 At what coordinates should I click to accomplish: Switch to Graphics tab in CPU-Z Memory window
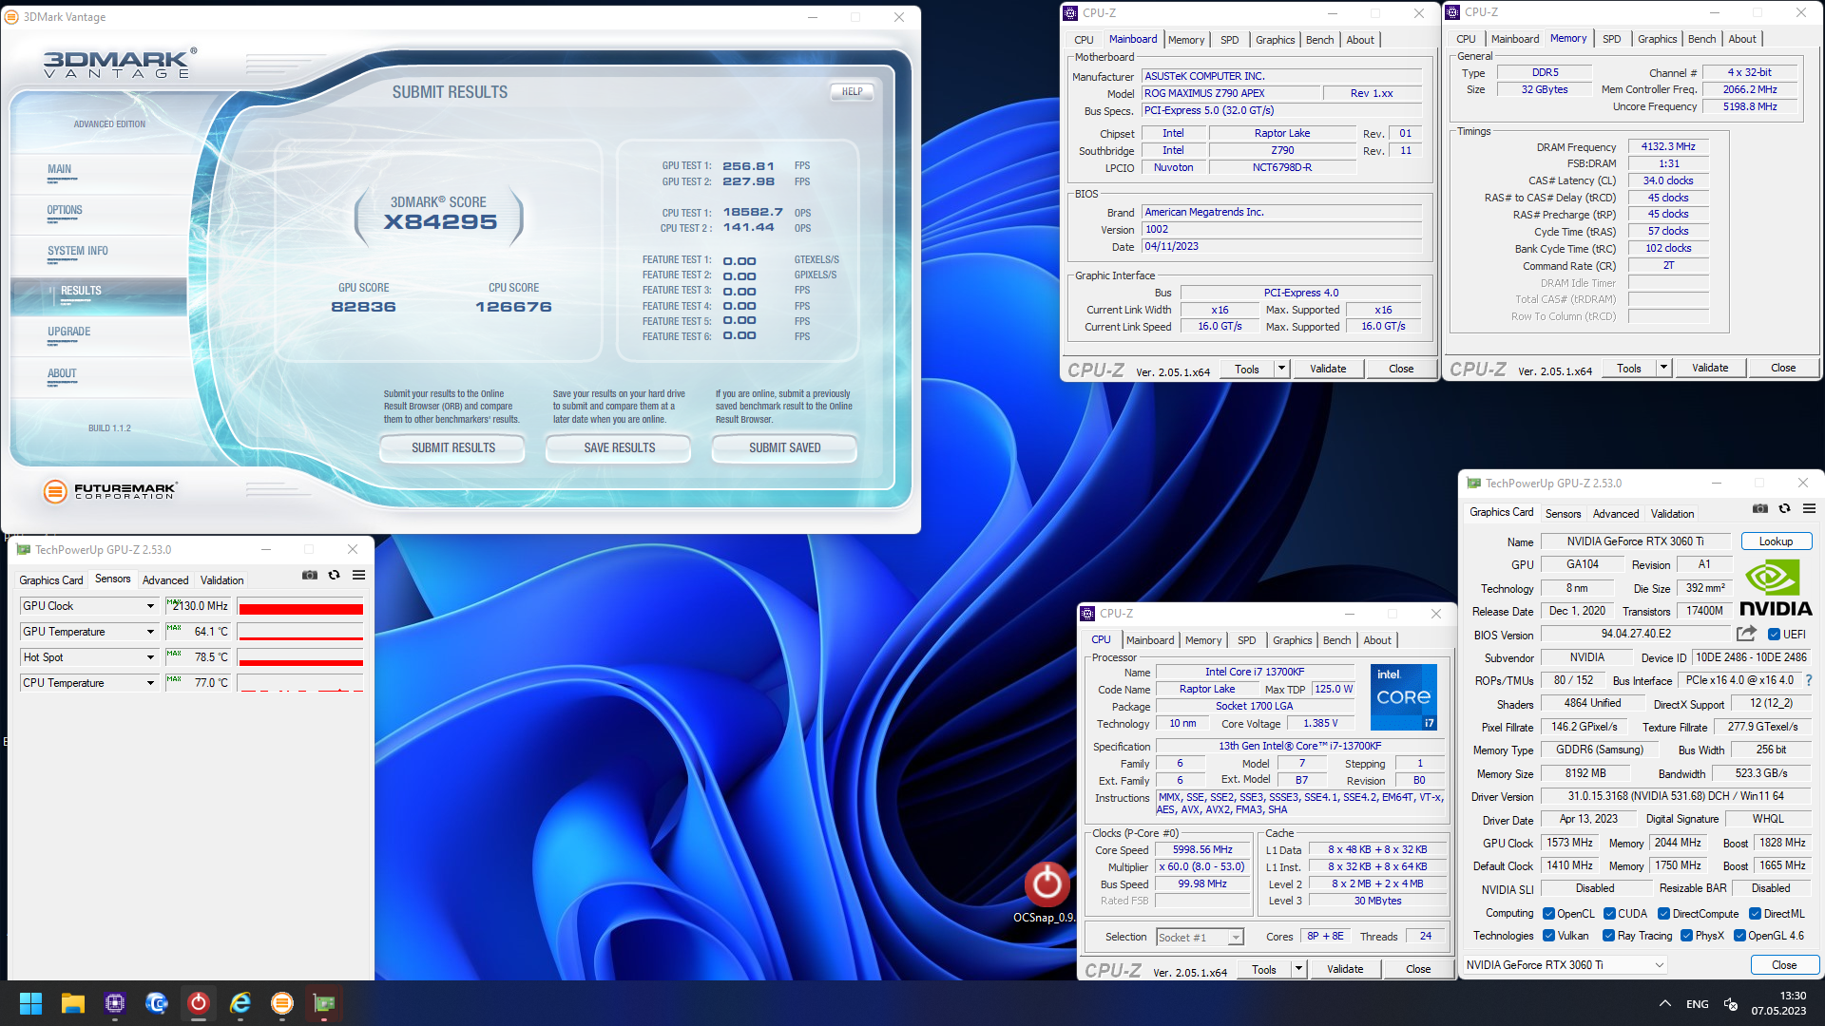1657,39
